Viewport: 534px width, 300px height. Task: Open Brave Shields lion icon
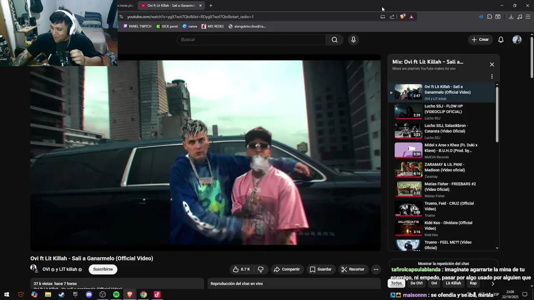[402, 17]
